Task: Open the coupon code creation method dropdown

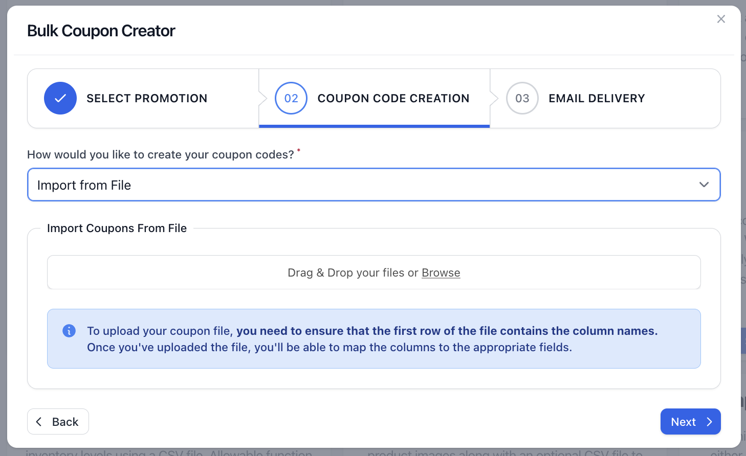Action: 374,185
